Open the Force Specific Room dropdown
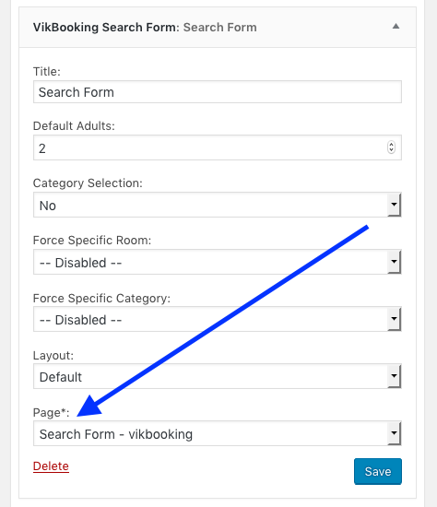This screenshot has height=507, width=437. (x=218, y=262)
